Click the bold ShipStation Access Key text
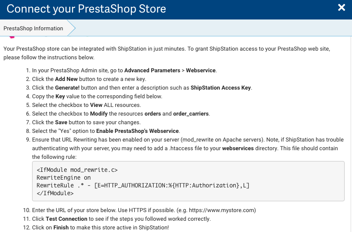352x232 pixels. [221, 87]
